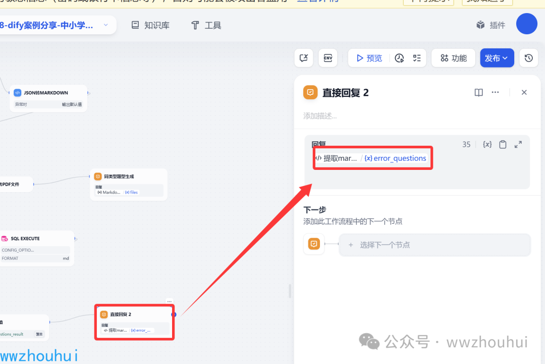Image resolution: width=545 pixels, height=364 pixels.
Task: Click the JSON转MARKDOWN code node icon
Action: [17, 93]
